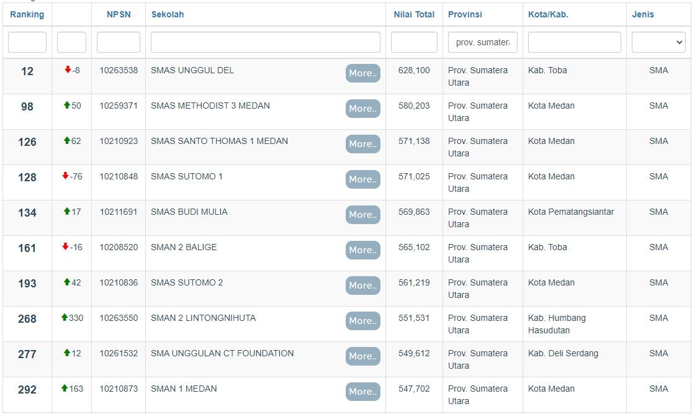The image size is (692, 414).
Task: Click the green up arrow beside 50
Action: point(66,105)
